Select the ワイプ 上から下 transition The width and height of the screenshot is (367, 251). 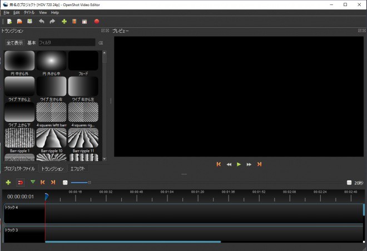click(x=19, y=112)
